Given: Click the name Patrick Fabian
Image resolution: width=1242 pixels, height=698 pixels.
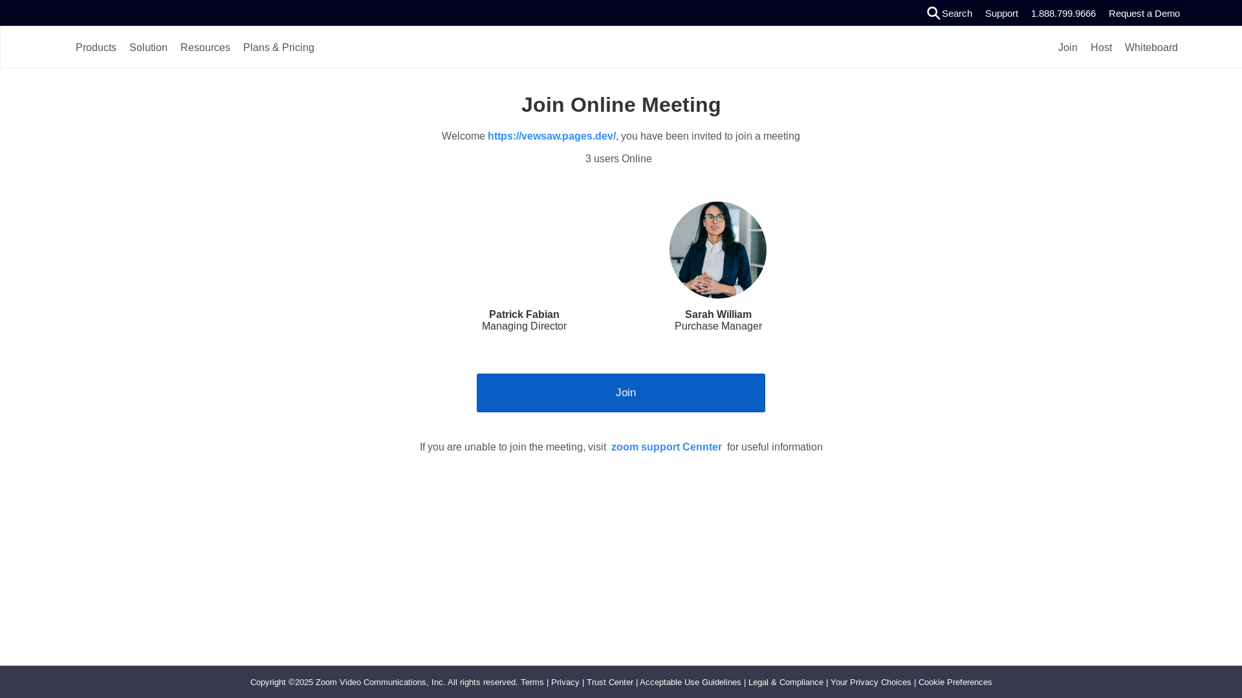Looking at the screenshot, I should click(x=524, y=315).
